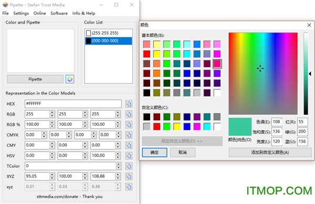Pick the red basic color swatch

click(147, 54)
